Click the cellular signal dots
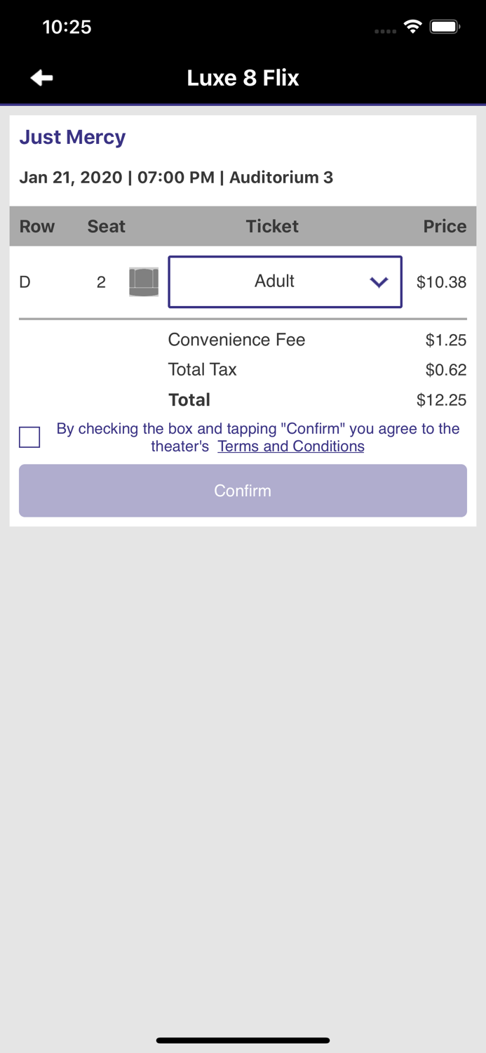 384,30
